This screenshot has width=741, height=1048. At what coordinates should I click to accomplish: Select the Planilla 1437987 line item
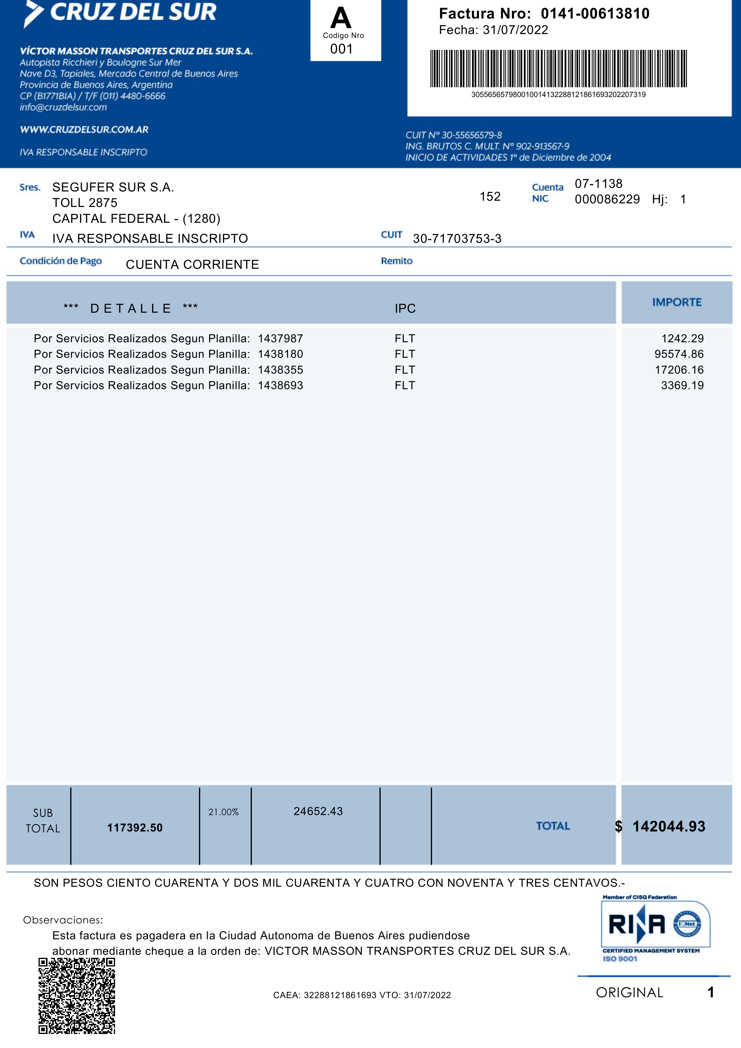click(x=168, y=339)
